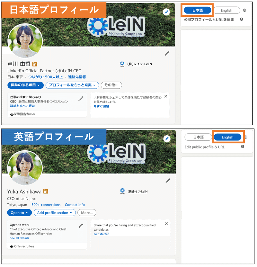The height and width of the screenshot is (267, 257).
Task: Click See all details link
Action: pyautogui.click(x=19, y=238)
